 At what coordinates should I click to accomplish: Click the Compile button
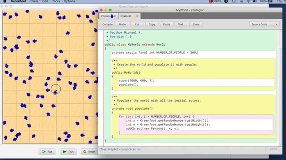[108, 24]
